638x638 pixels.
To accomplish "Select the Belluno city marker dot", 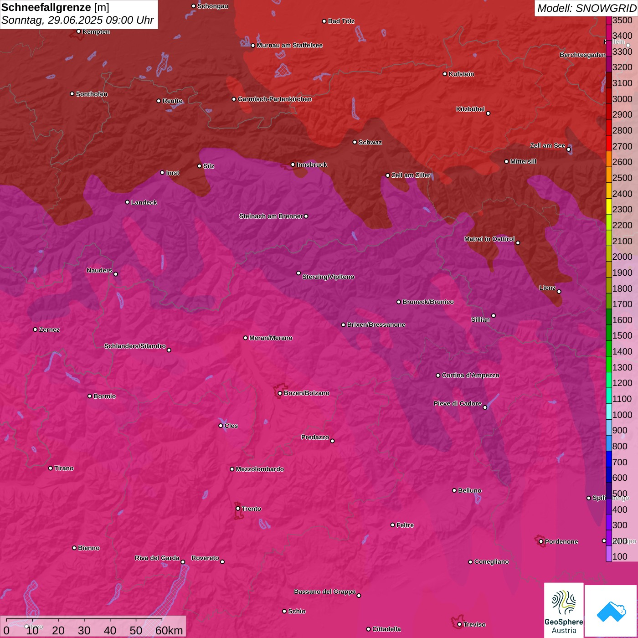I will coord(454,490).
